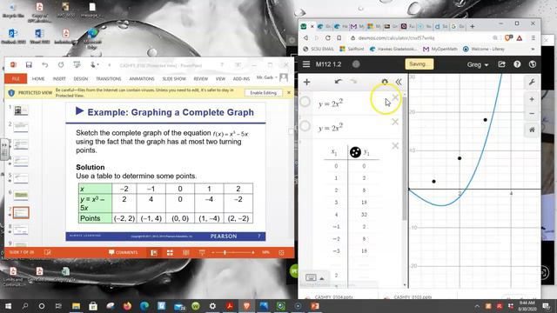The width and height of the screenshot is (557, 313).
Task: Switch to the ANIMATIONS ribbon tab
Action: [x=142, y=79]
